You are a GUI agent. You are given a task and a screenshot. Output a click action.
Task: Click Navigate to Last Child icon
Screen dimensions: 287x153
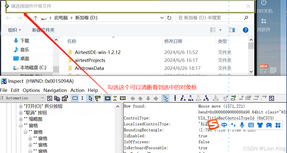(206, 98)
